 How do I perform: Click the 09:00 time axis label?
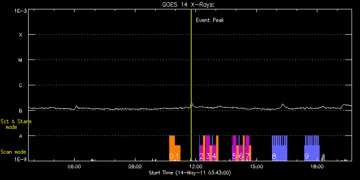[135, 167]
